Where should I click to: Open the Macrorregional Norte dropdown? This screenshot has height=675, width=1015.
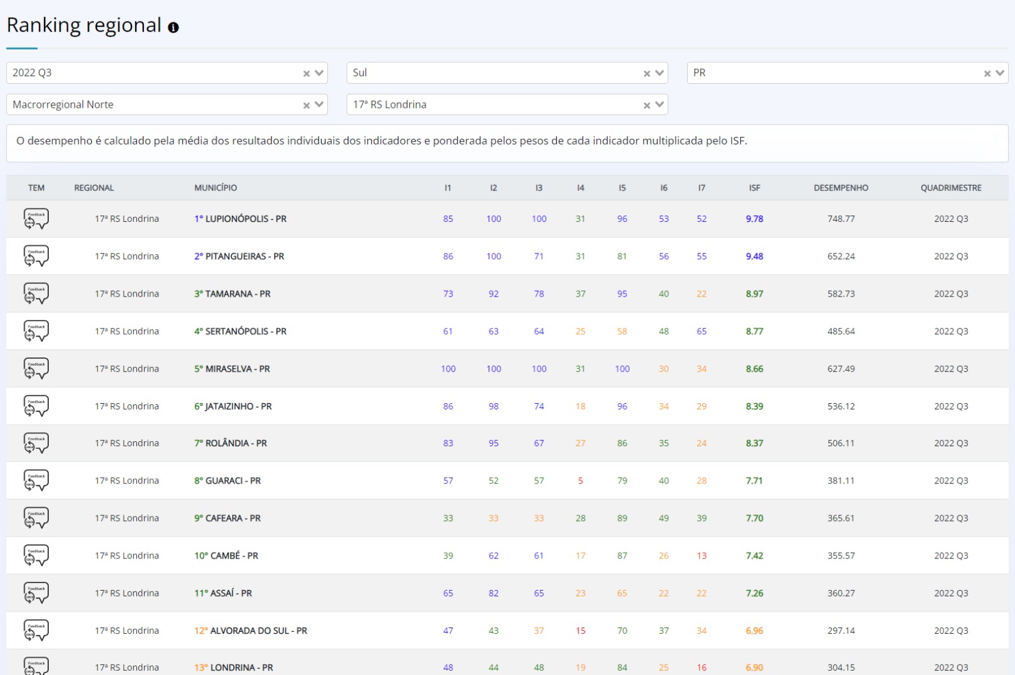click(x=319, y=105)
